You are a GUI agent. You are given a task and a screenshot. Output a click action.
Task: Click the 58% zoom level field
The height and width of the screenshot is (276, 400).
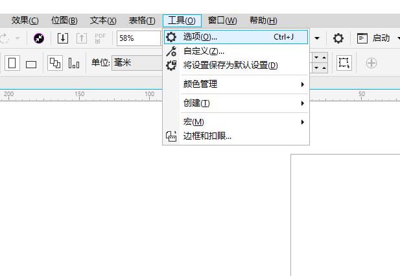[138, 38]
